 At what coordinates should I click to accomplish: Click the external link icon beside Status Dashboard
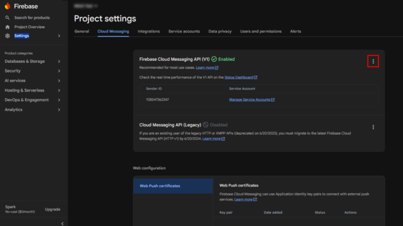click(x=255, y=77)
